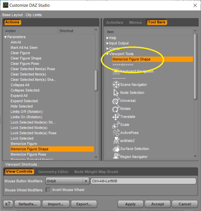The height and width of the screenshot is (211, 201).
Task: Click the Shortcut column header
Action: (76, 31)
